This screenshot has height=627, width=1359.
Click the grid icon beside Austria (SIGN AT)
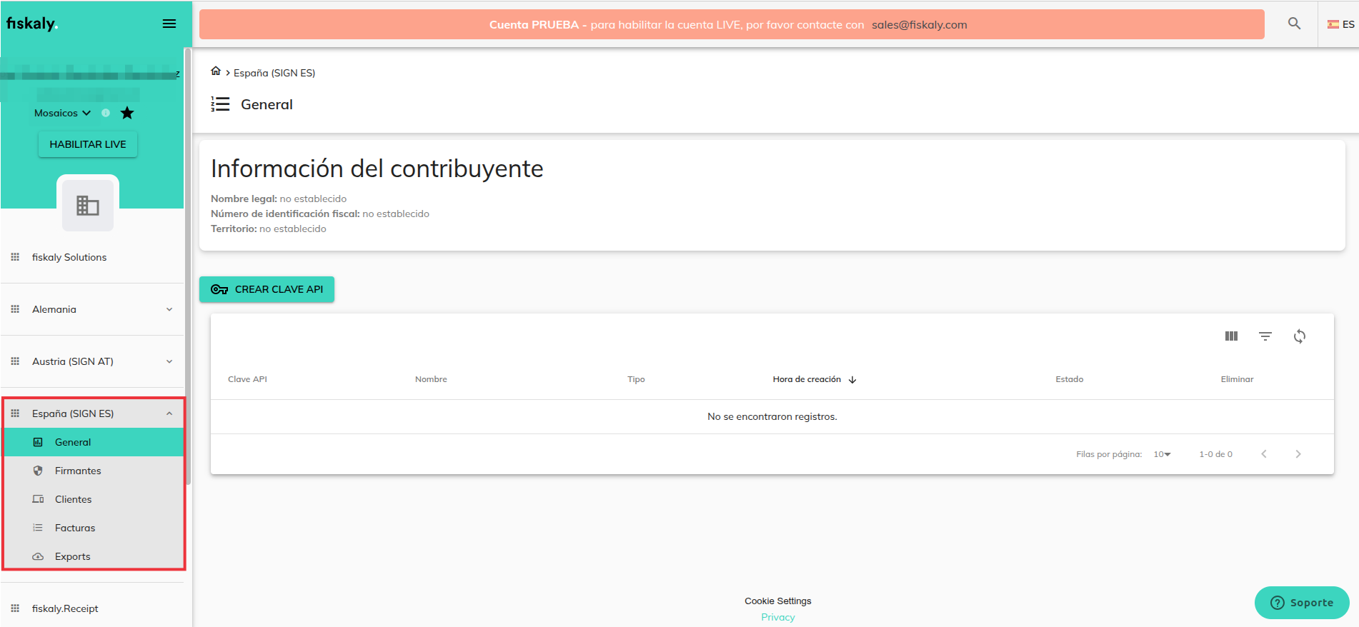(x=15, y=361)
